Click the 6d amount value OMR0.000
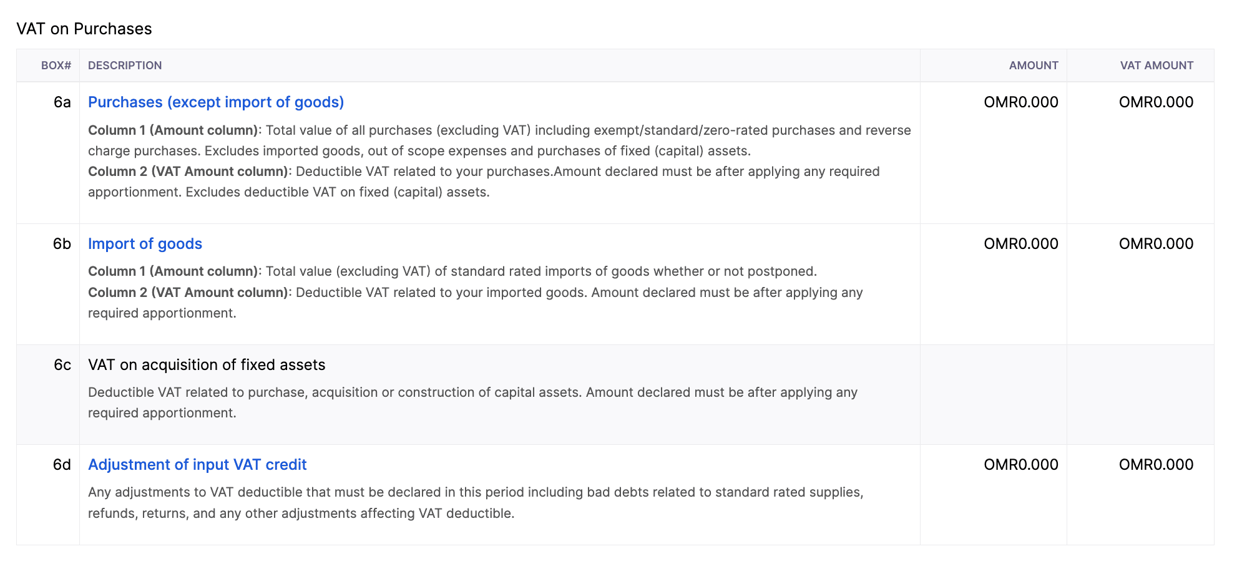Viewport: 1237px width, 574px height. [1021, 465]
